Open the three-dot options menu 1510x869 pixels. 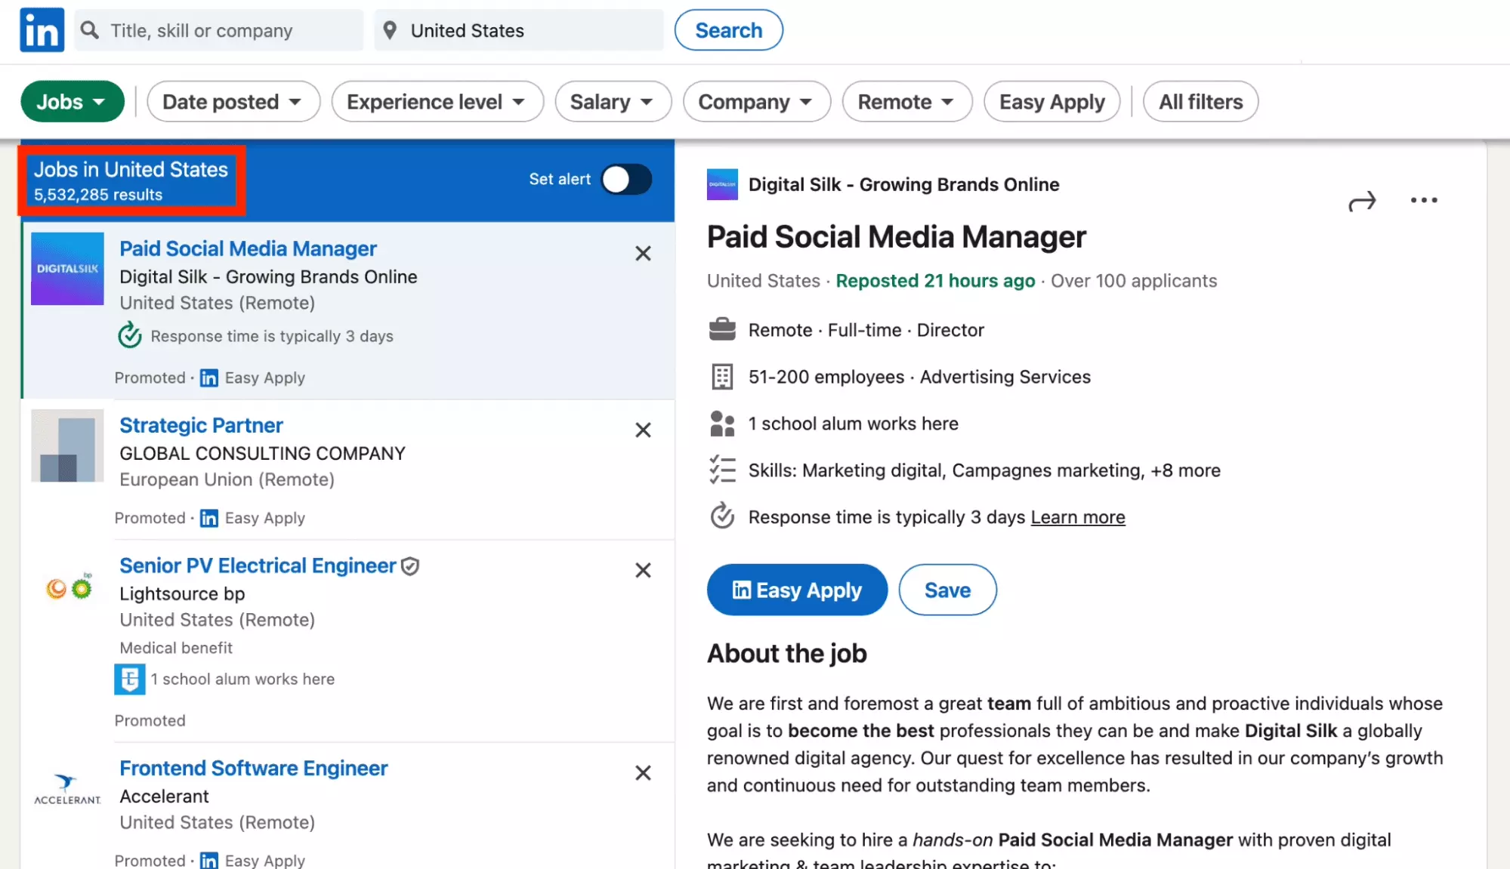[x=1423, y=200]
